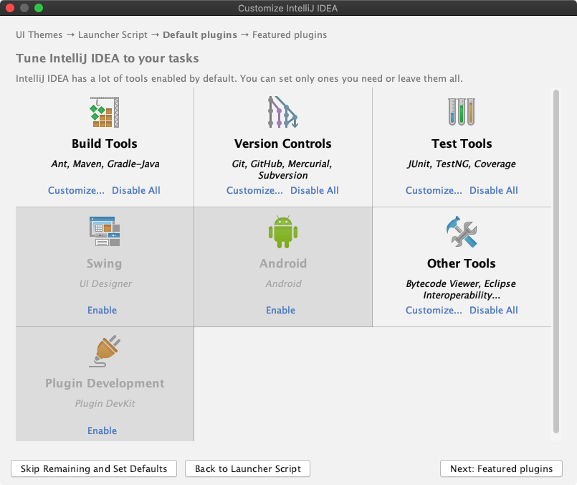Close the Customize IntelliJ IDEA window
The image size is (577, 485).
coord(10,8)
